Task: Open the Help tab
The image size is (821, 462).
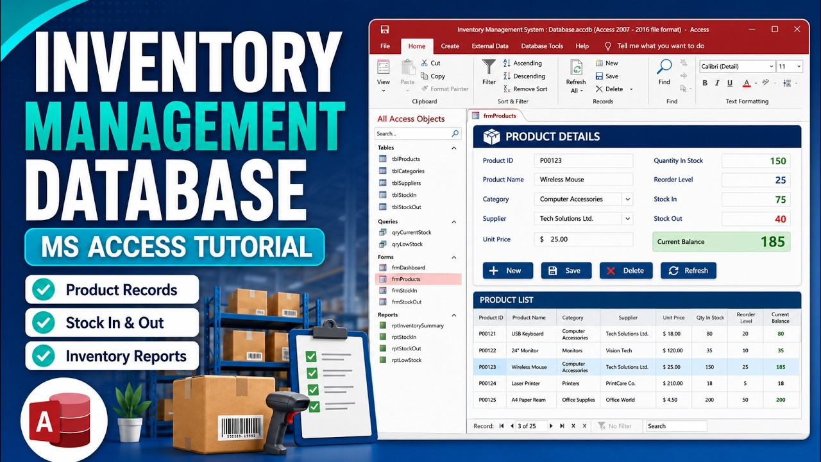Action: pos(582,46)
